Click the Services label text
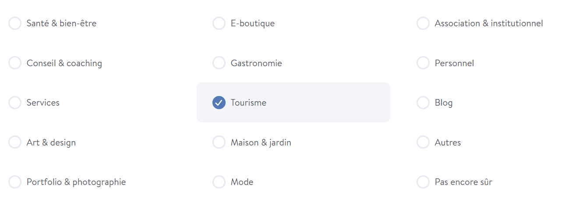This screenshot has height=206, width=565. [43, 103]
